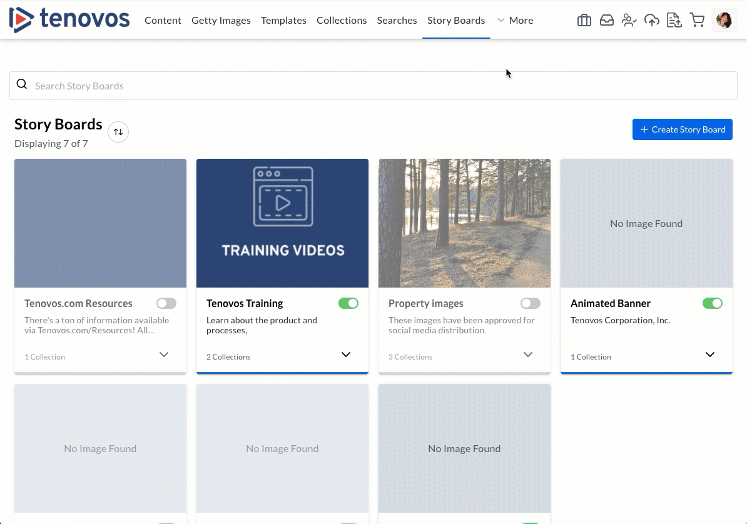Go to the Searches tab
747x524 pixels.
397,20
